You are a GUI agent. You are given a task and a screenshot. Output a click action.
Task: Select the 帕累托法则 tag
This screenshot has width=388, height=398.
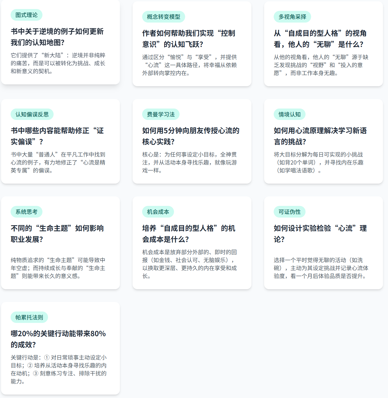[x=29, y=317]
